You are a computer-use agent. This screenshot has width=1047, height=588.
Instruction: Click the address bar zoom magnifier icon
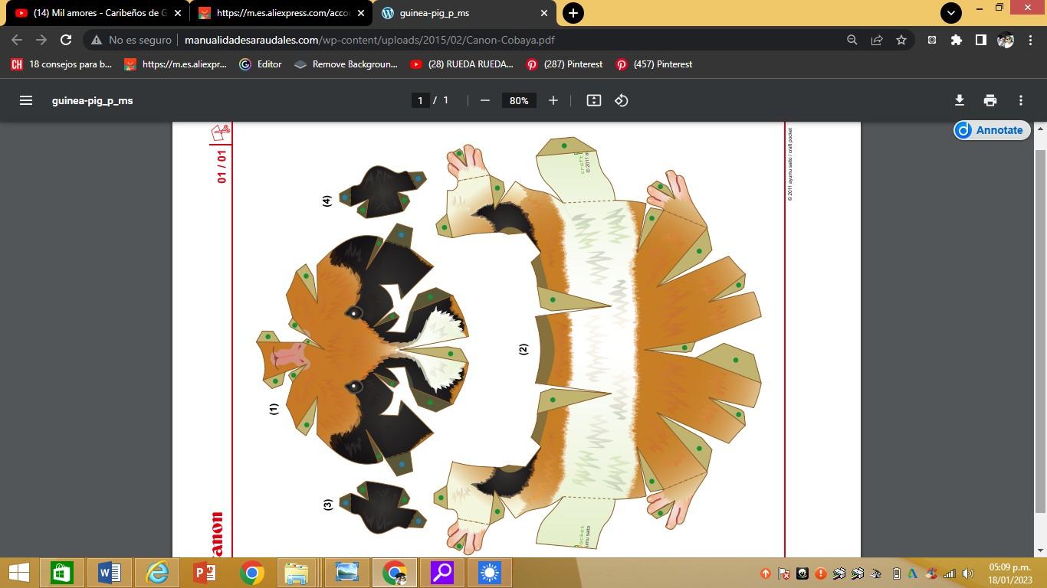[x=852, y=40]
